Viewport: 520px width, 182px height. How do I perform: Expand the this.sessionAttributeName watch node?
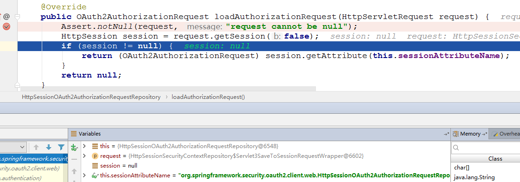(x=84, y=175)
